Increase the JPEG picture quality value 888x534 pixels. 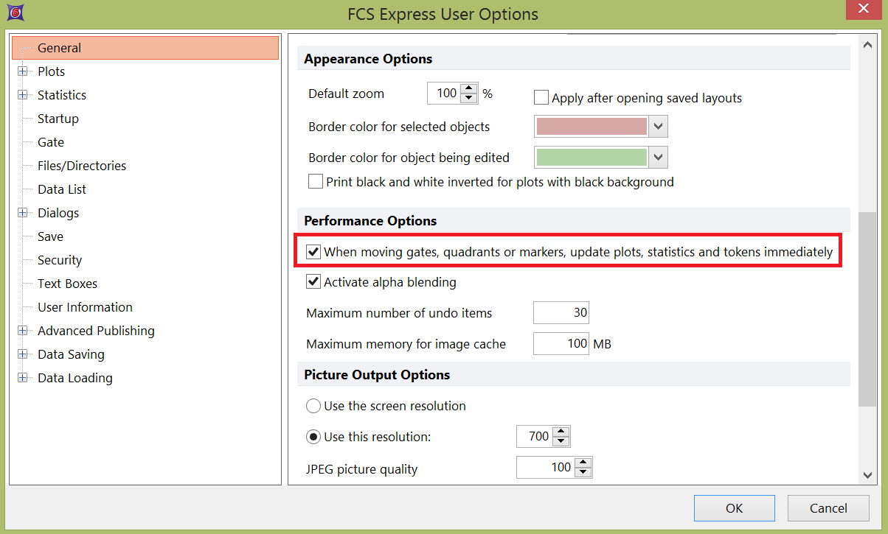pos(583,463)
